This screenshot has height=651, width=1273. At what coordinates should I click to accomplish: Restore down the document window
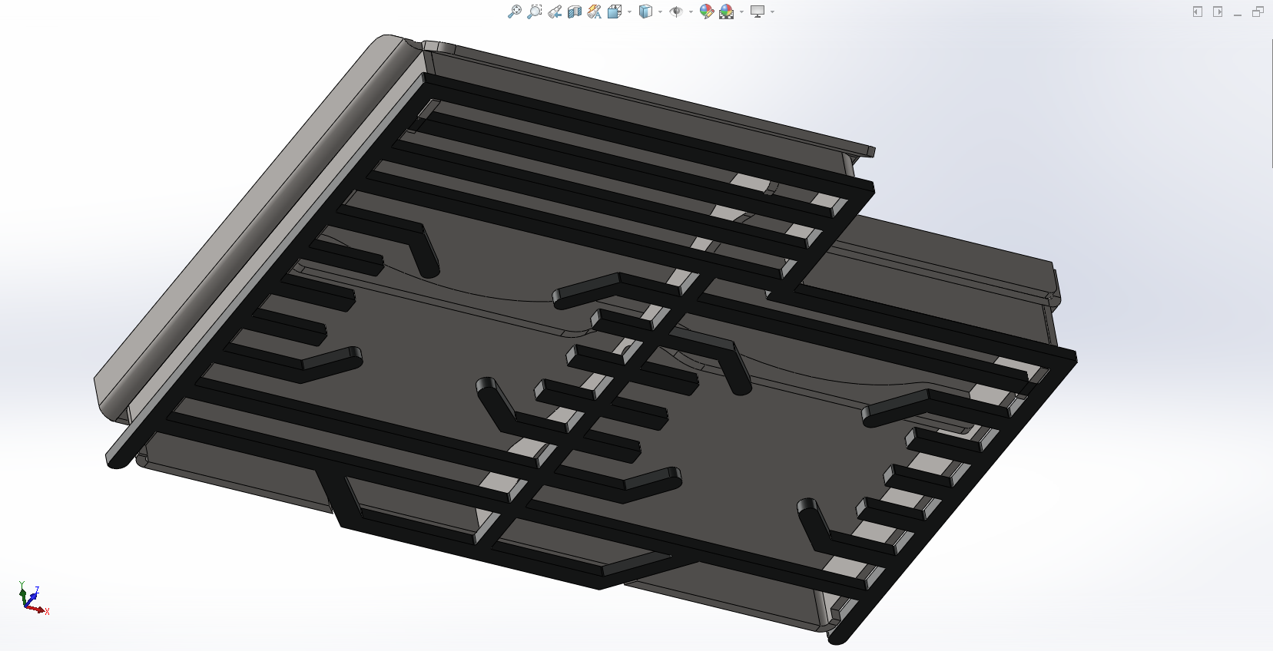coord(1258,12)
